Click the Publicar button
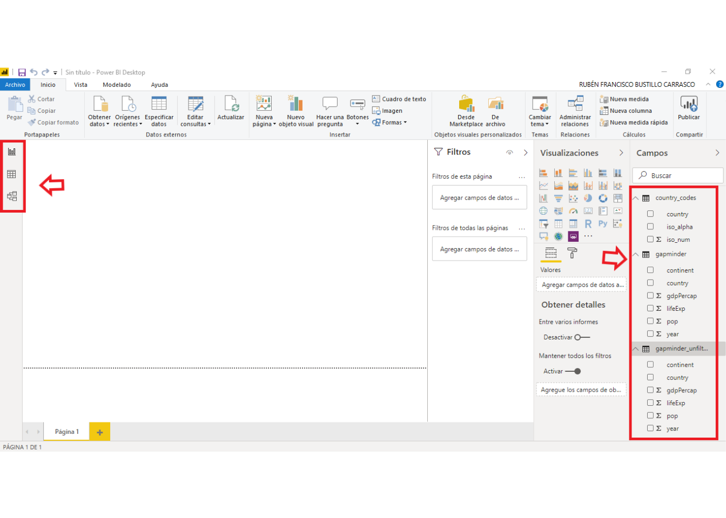The width and height of the screenshot is (726, 518). pyautogui.click(x=689, y=108)
